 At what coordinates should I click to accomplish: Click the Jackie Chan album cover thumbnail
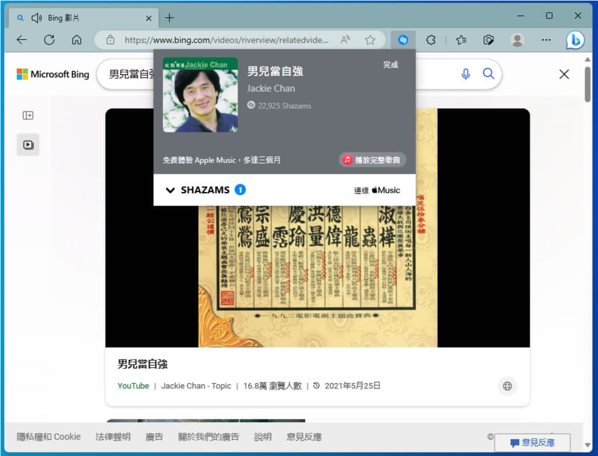[x=200, y=95]
